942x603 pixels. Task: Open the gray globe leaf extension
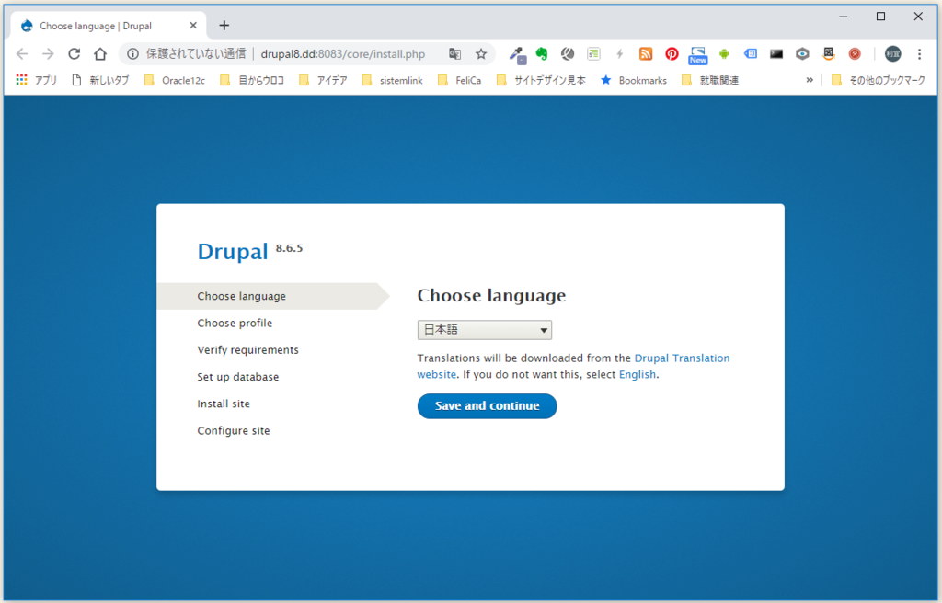568,54
